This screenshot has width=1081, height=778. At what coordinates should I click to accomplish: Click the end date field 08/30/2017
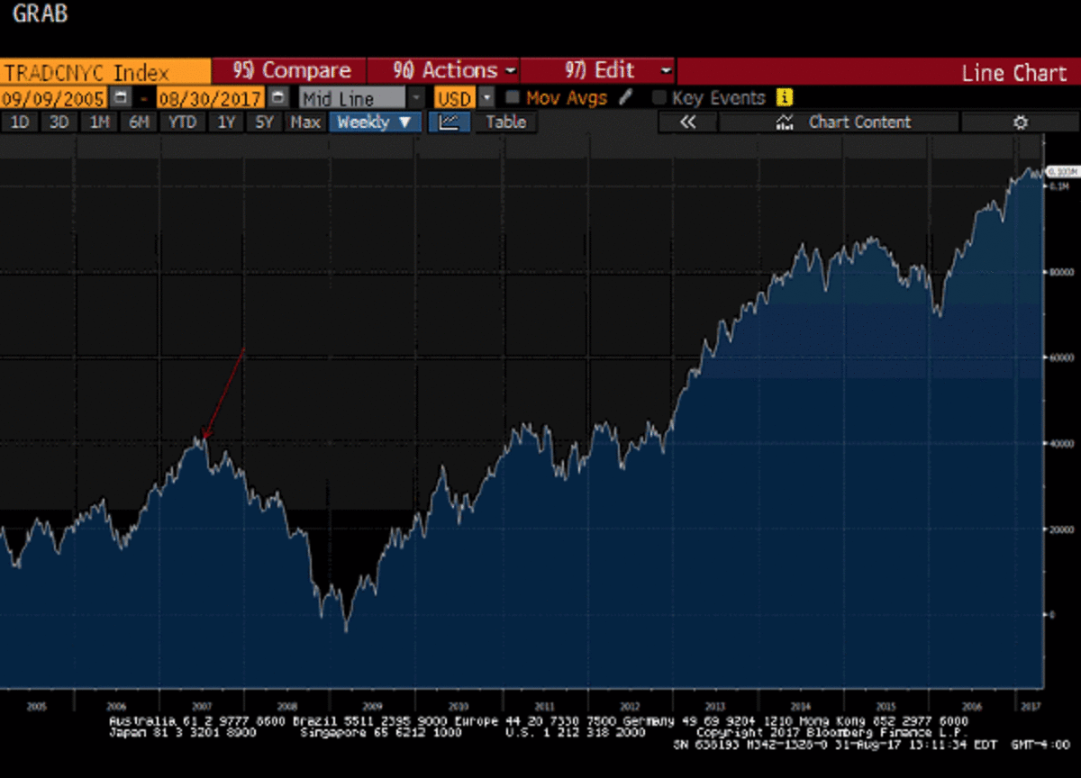pos(212,97)
